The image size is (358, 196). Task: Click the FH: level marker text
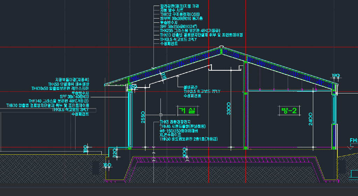click(x=353, y=141)
